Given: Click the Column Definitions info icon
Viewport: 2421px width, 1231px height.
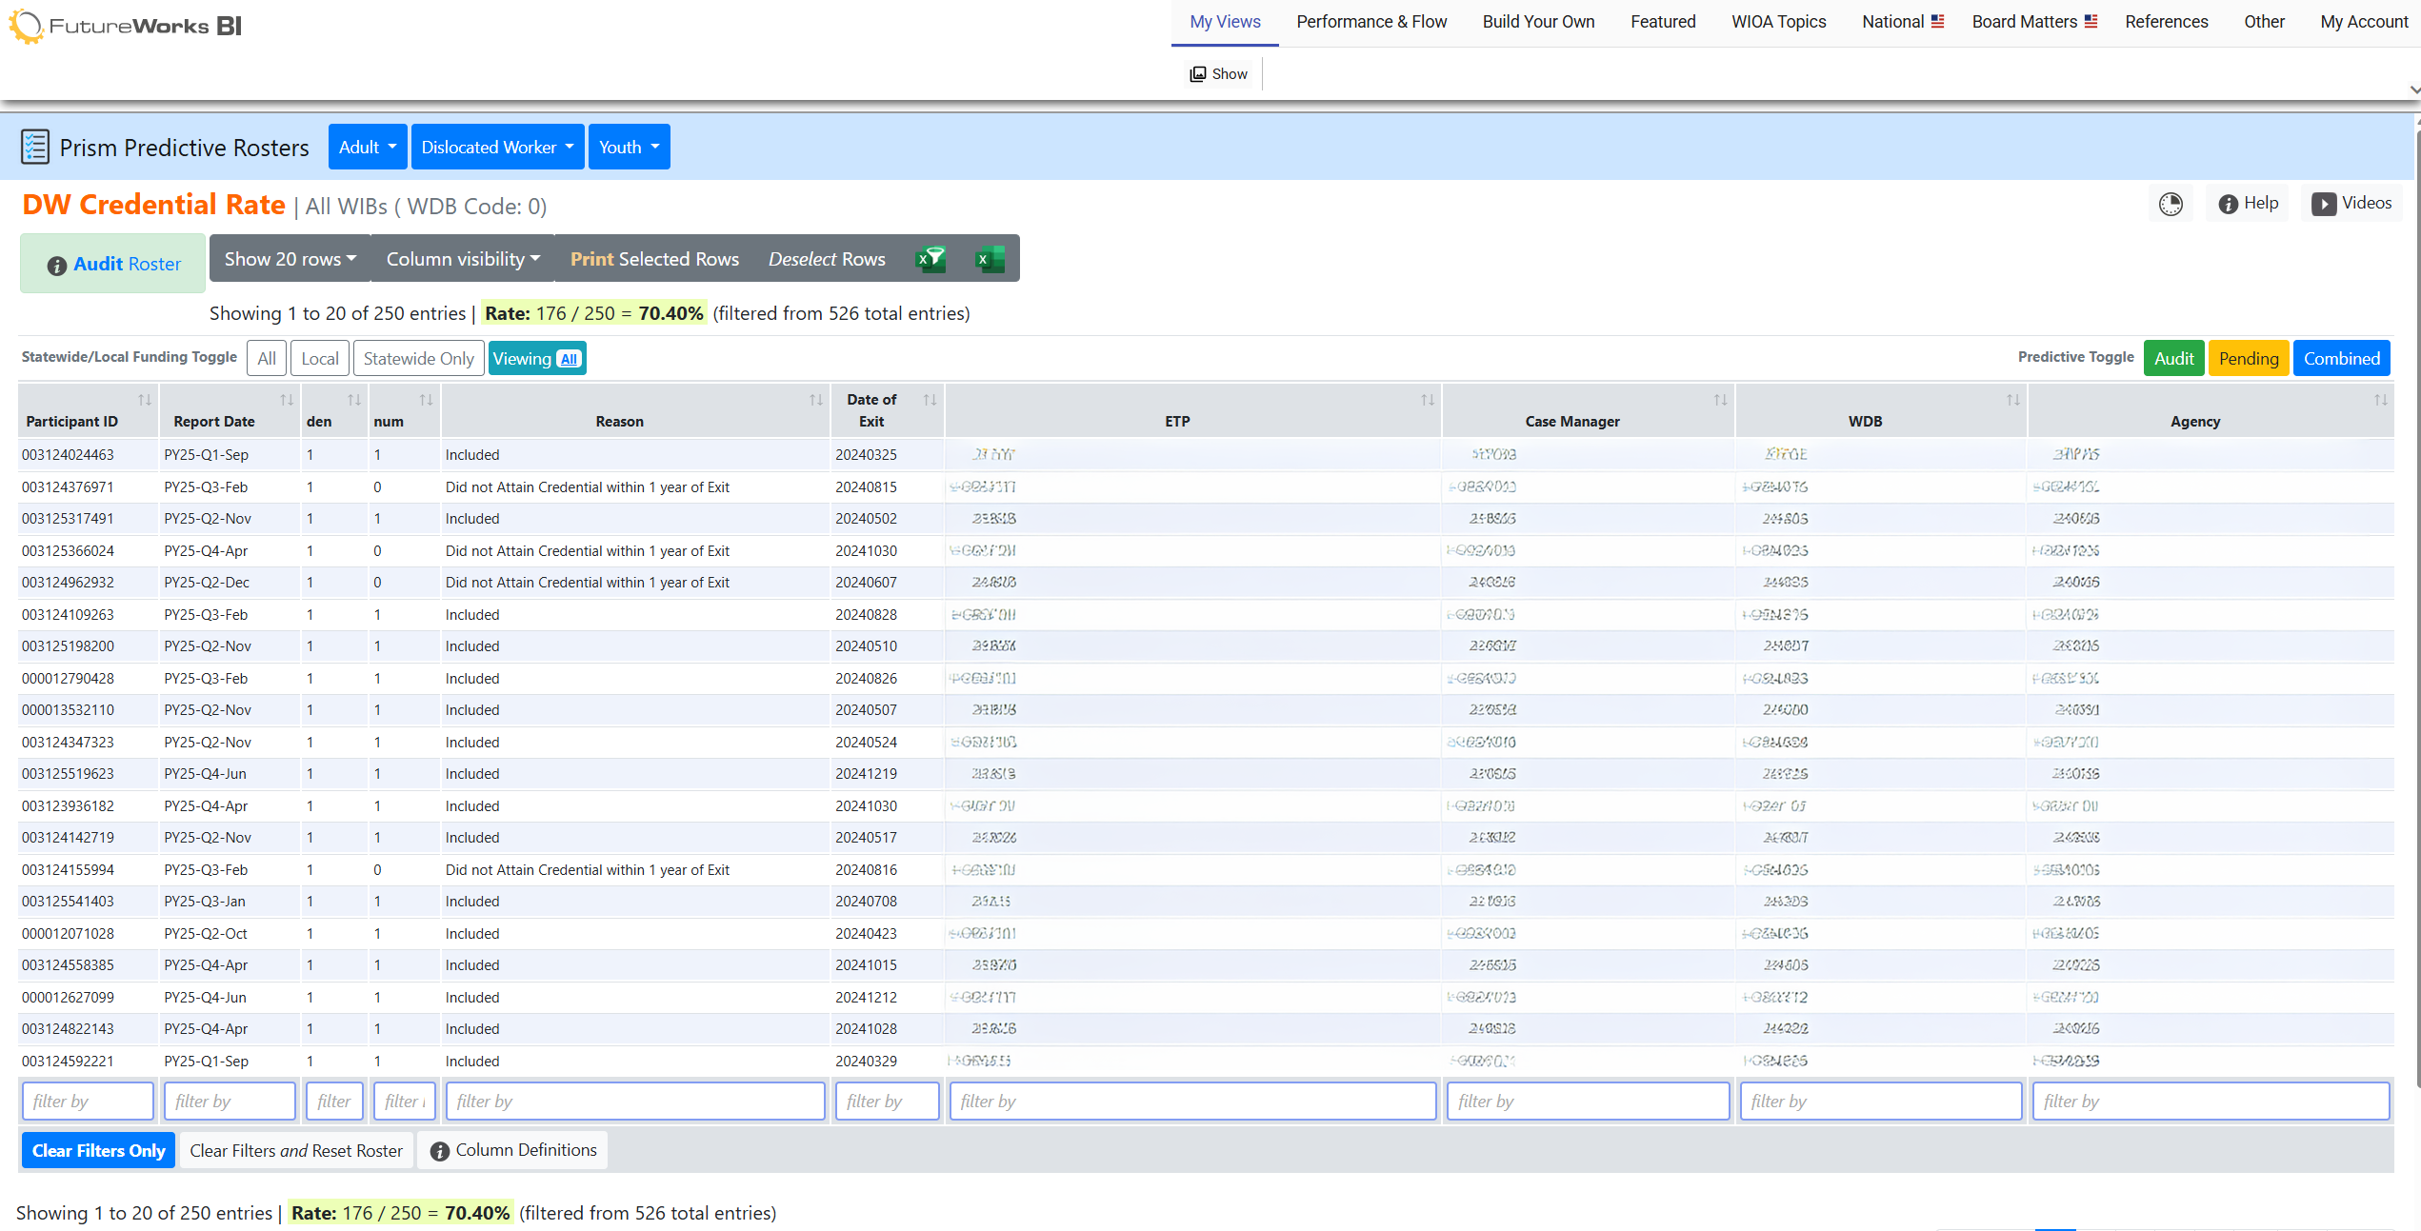Looking at the screenshot, I should point(439,1152).
